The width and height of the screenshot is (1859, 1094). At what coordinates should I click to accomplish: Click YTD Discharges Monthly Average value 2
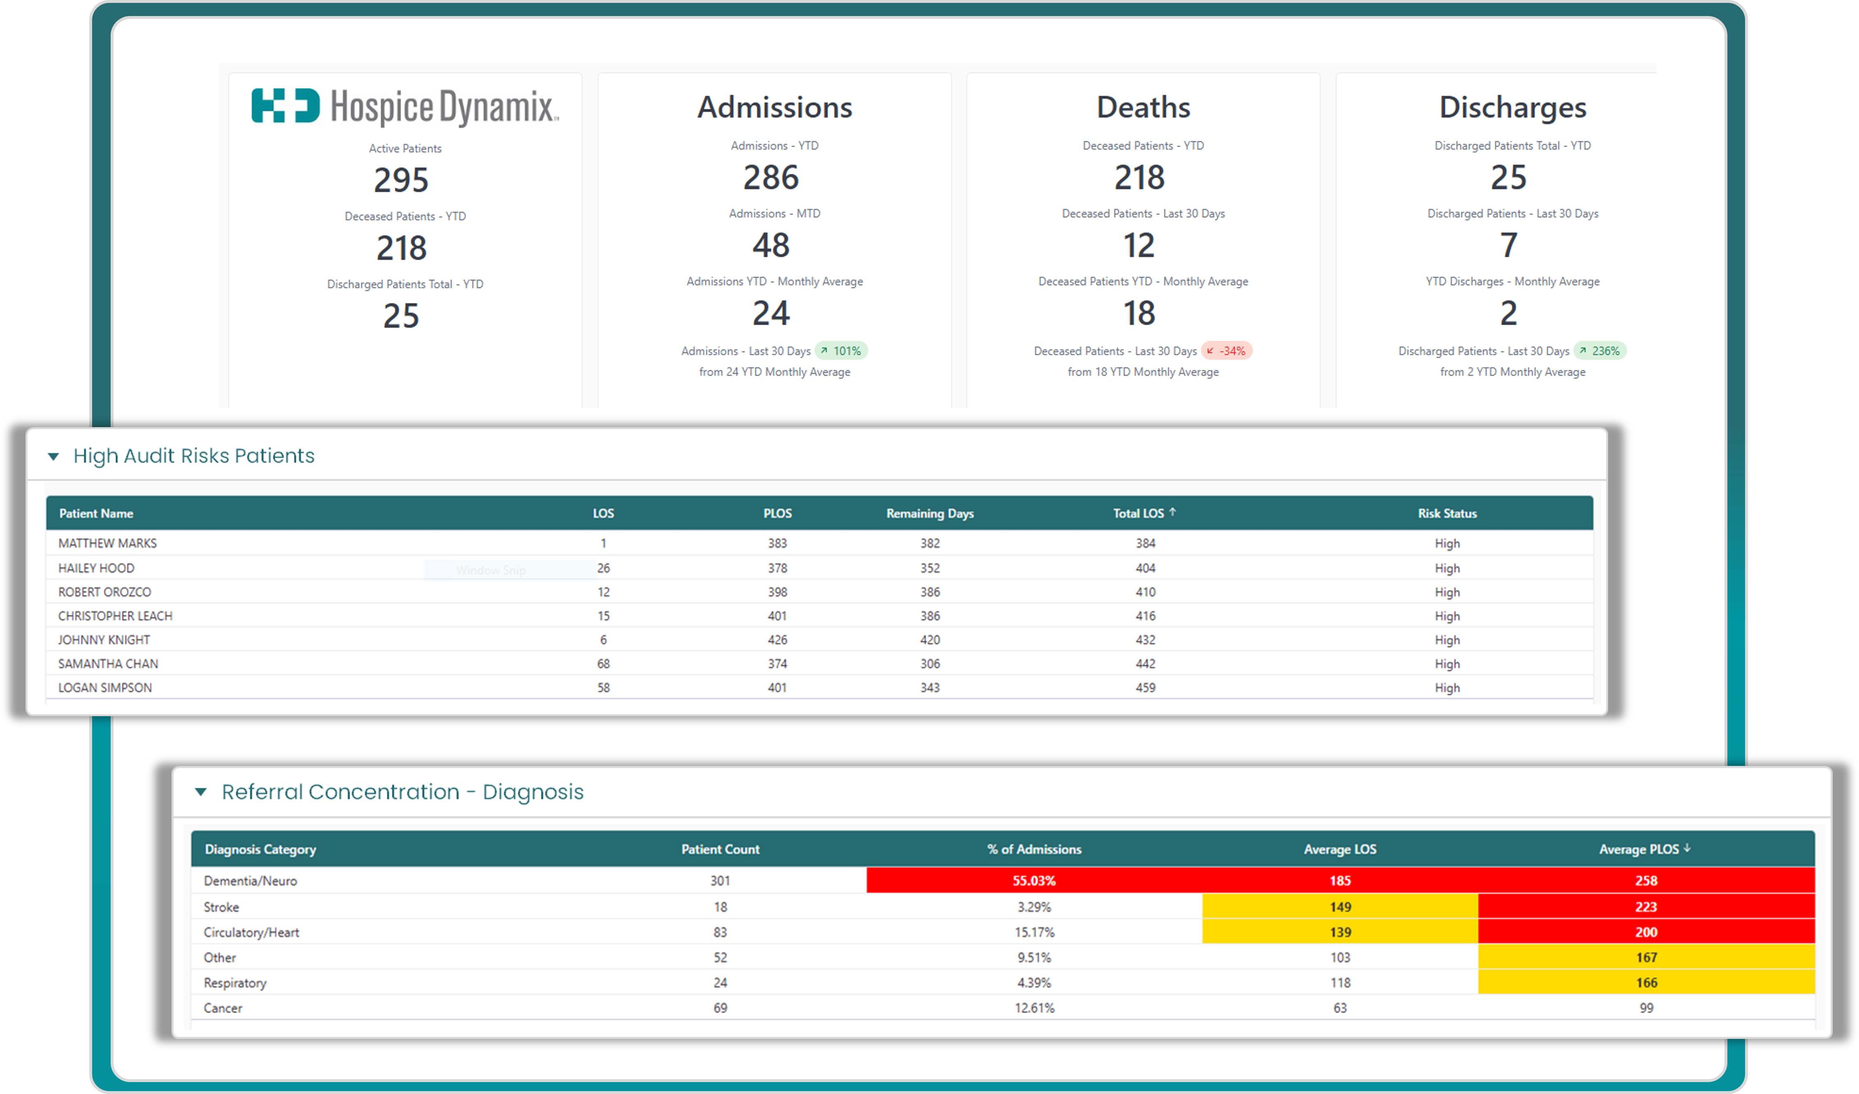point(1509,312)
